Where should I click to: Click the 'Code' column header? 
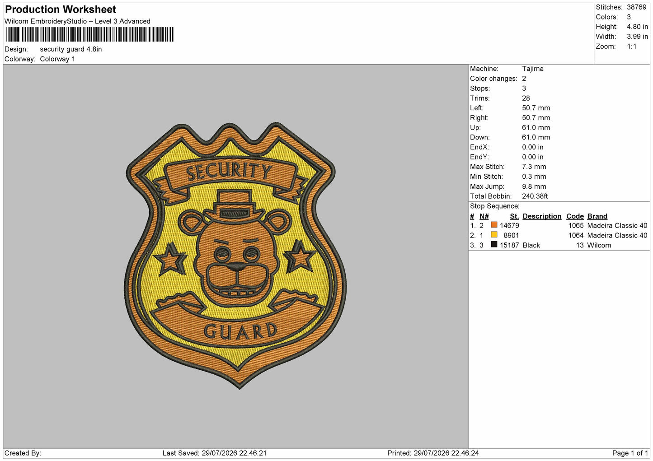575,216
